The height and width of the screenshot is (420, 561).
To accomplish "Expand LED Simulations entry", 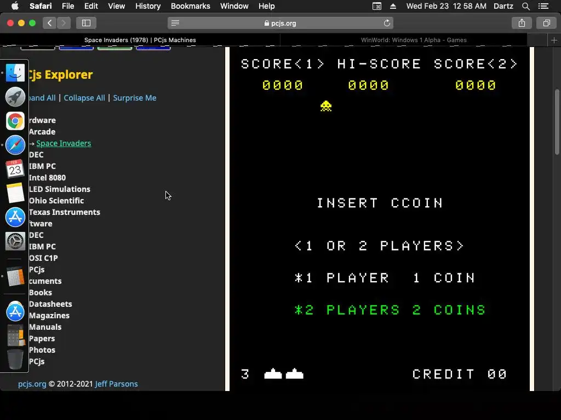I will [x=59, y=189].
